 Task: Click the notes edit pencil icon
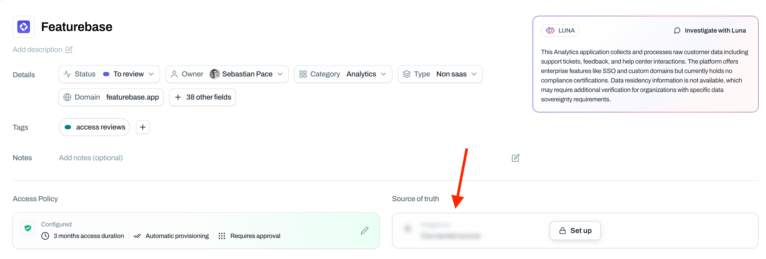click(x=515, y=158)
